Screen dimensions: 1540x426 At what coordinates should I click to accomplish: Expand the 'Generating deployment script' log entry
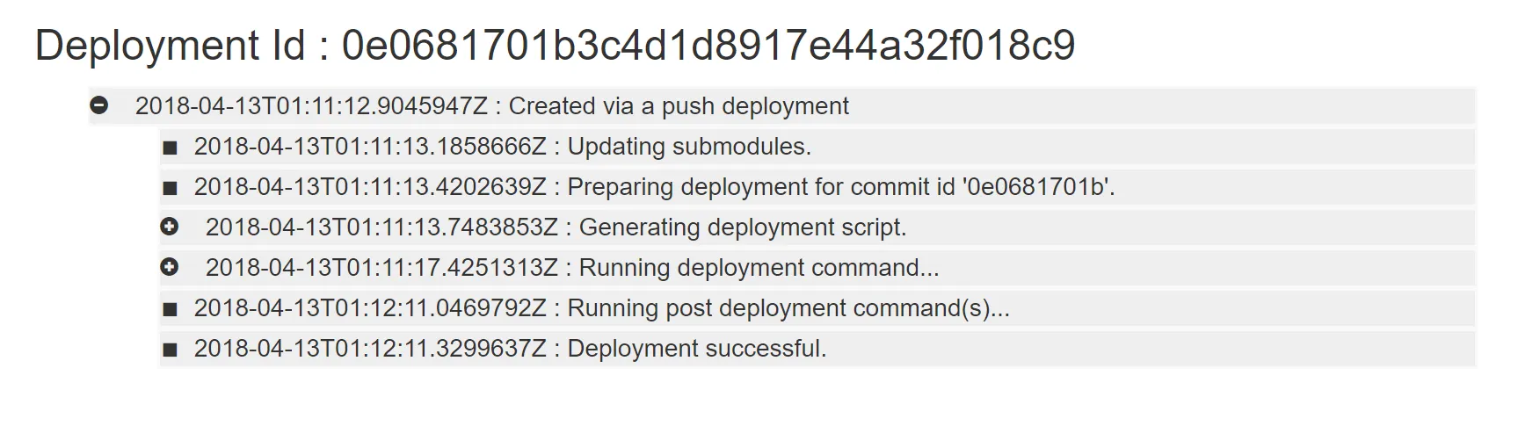170,227
